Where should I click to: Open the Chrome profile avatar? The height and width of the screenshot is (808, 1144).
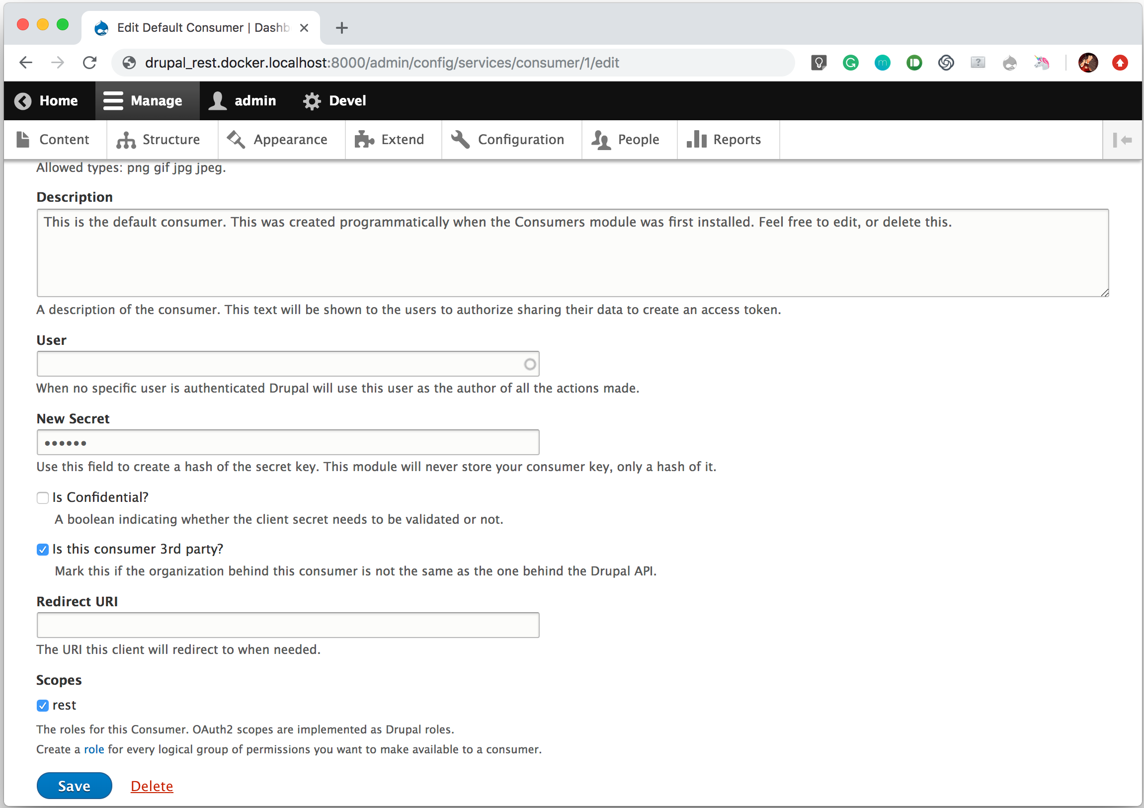tap(1088, 63)
